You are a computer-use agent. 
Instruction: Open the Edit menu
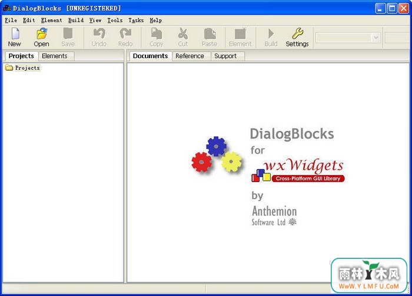29,20
